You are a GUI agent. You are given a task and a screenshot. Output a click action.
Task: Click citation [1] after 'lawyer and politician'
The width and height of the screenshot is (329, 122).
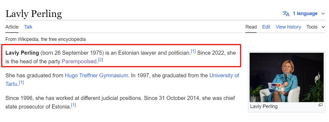pos(193,51)
